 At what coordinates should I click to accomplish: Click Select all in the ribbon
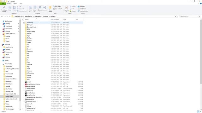81,6
